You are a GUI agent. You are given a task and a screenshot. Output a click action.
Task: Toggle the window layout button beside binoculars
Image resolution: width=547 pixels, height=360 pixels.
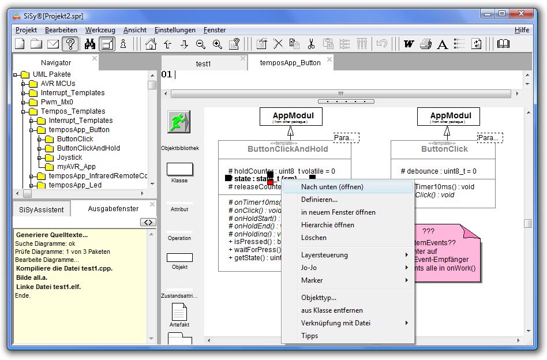[x=107, y=44]
